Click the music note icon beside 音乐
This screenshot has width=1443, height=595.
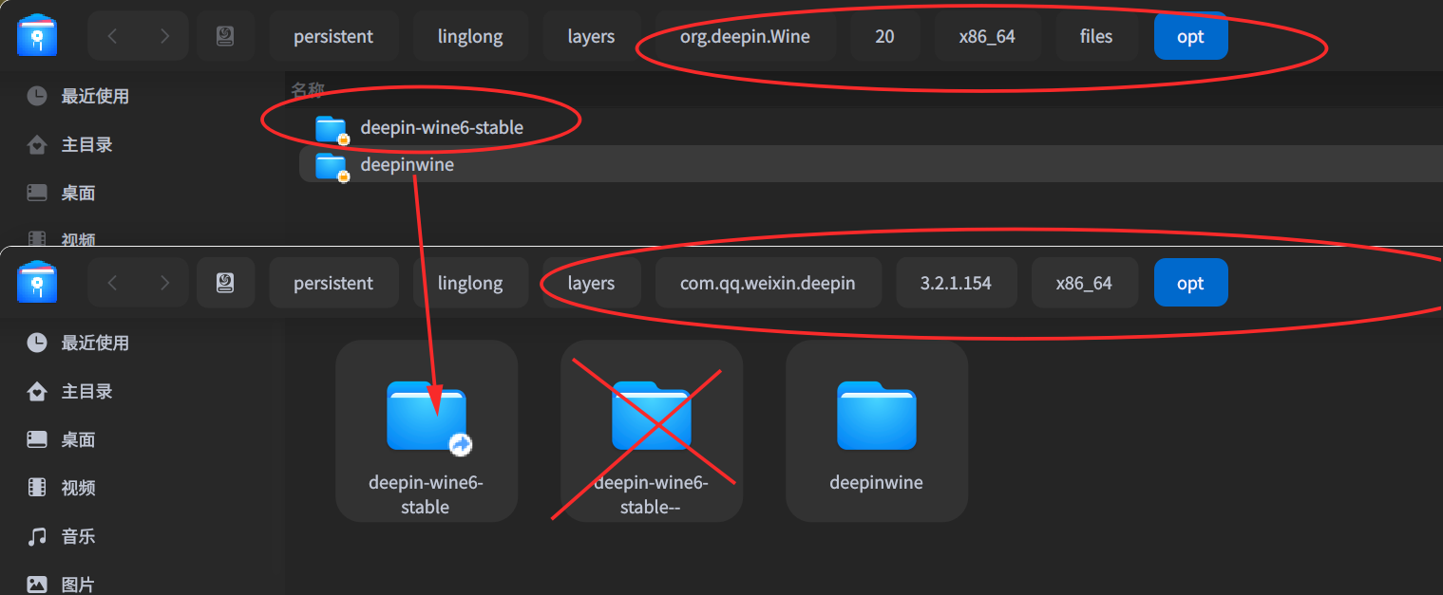37,536
